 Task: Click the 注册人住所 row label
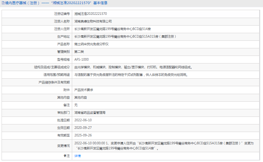pyautogui.click(x=62, y=29)
